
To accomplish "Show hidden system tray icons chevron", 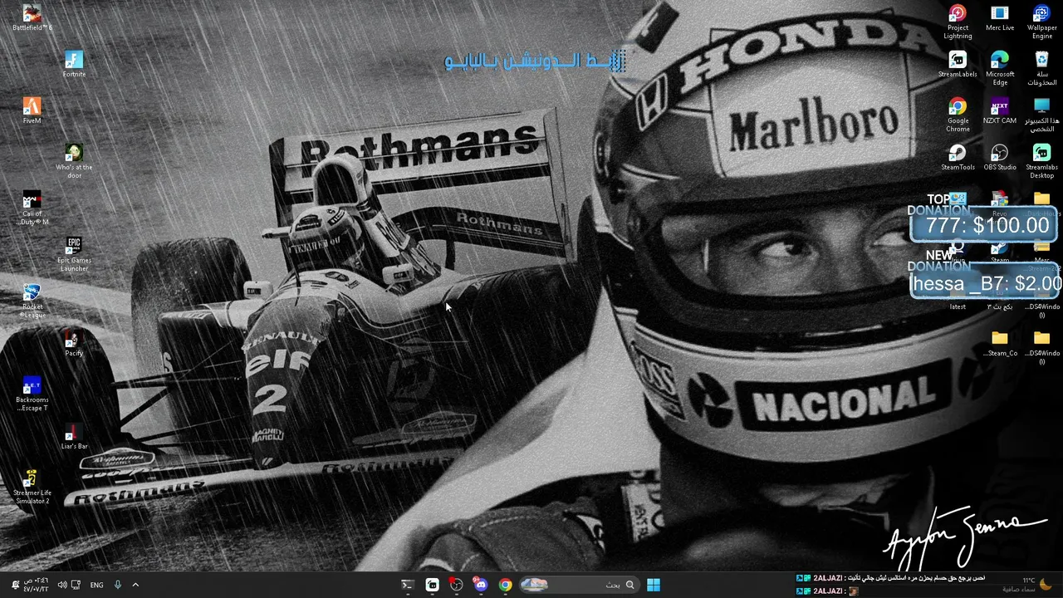I will tap(135, 585).
